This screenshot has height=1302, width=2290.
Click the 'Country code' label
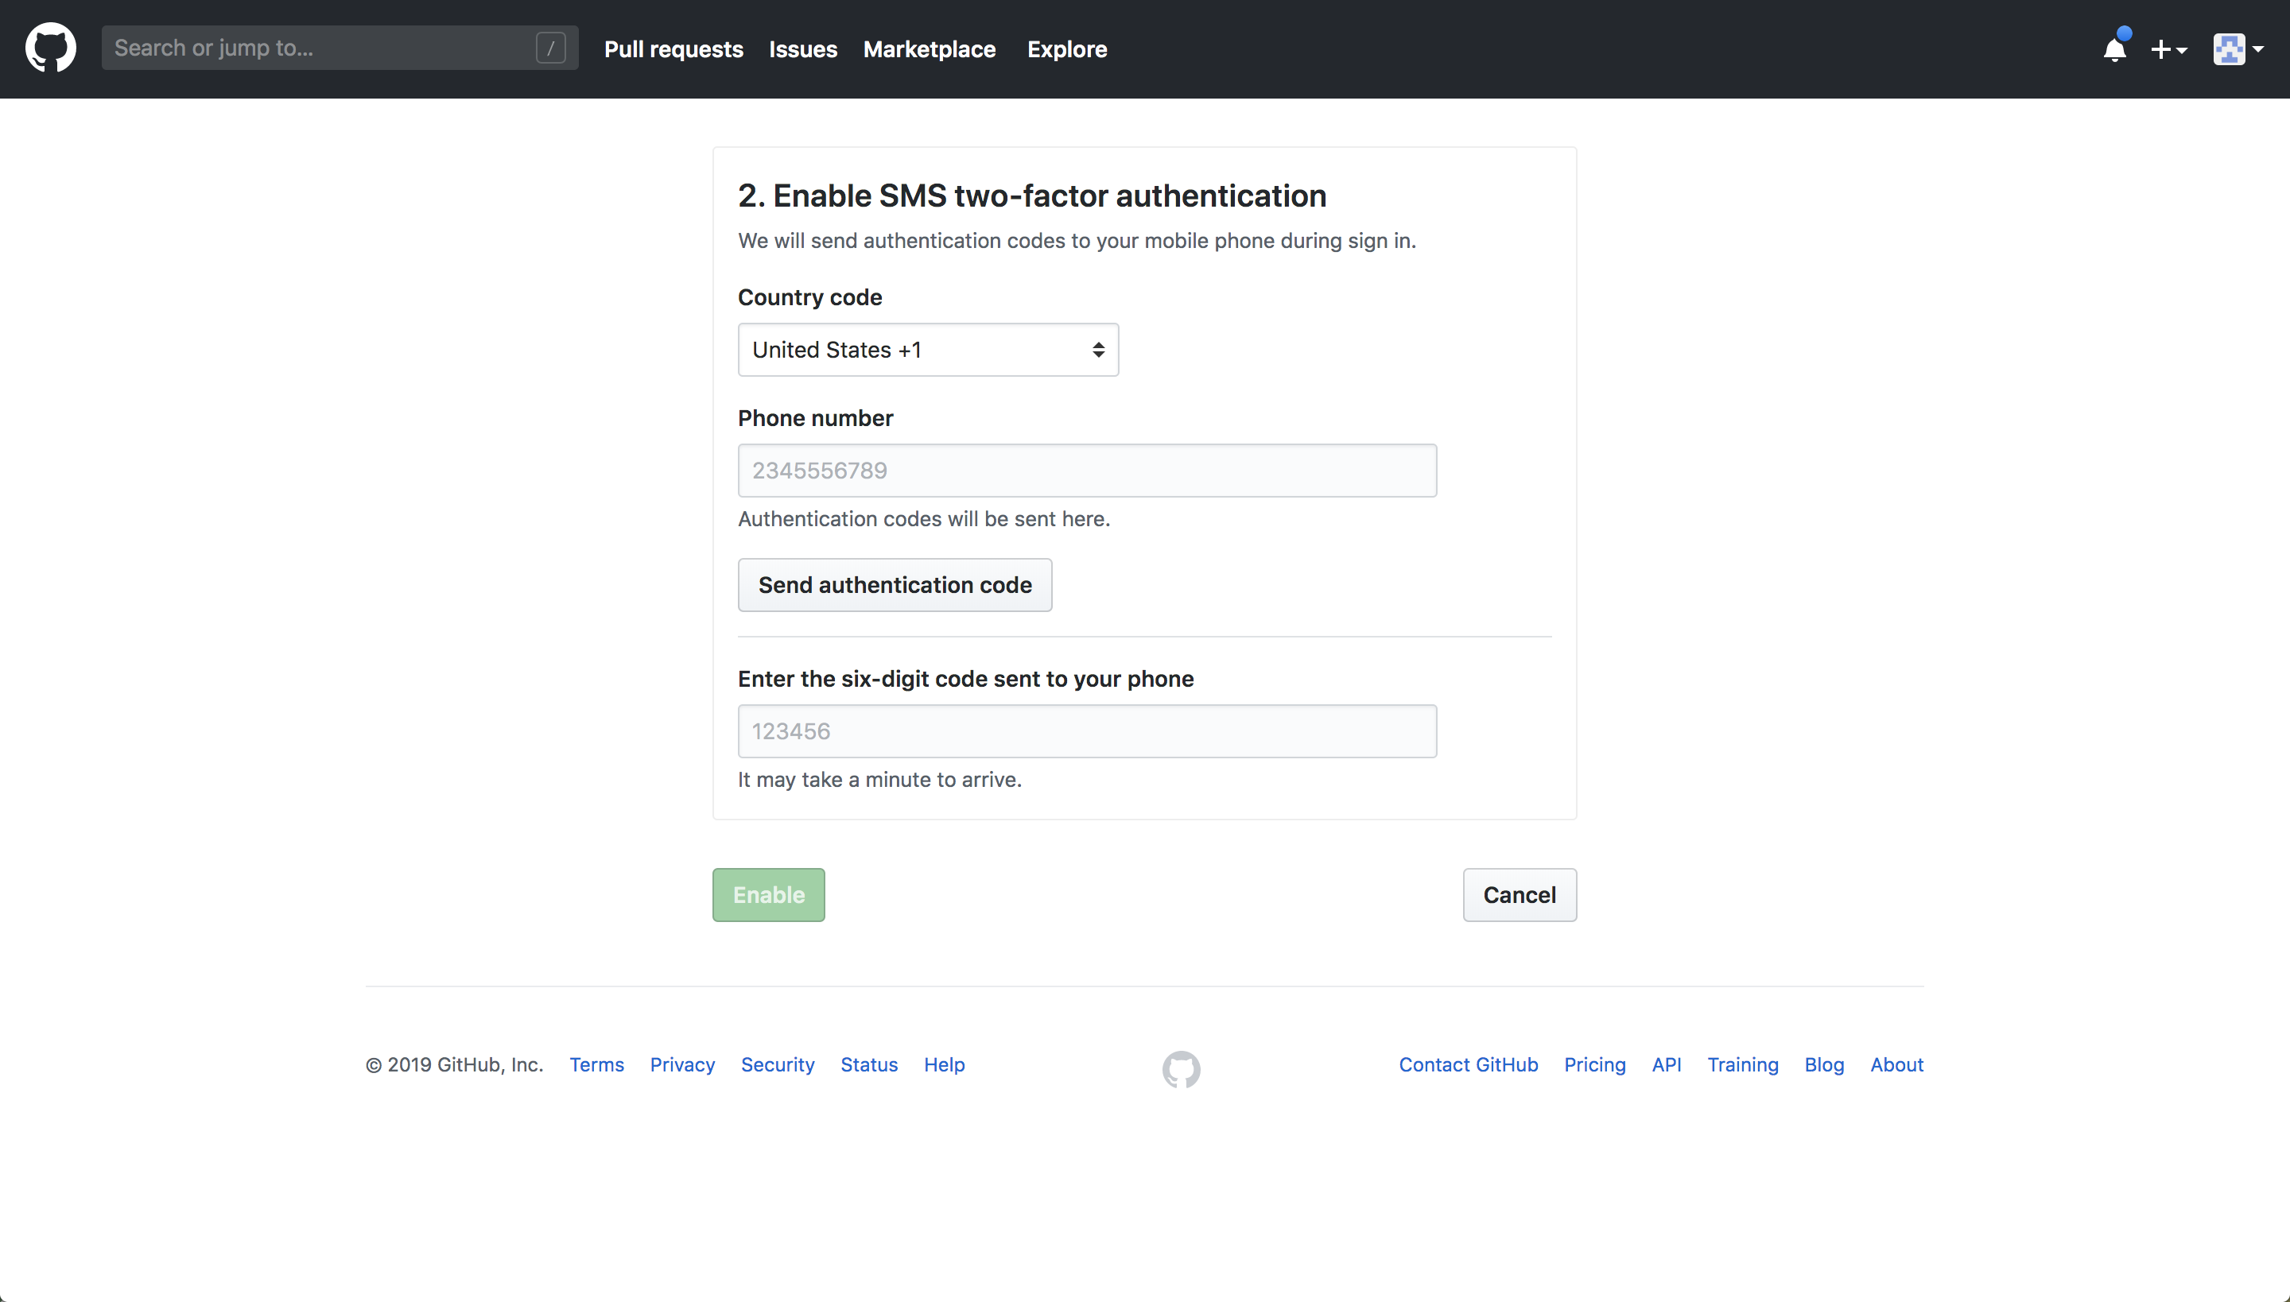809,298
